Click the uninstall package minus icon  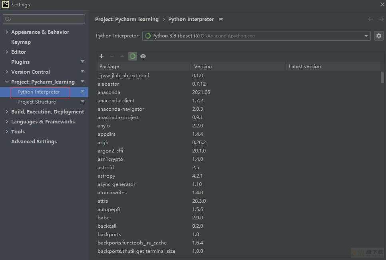coord(112,56)
